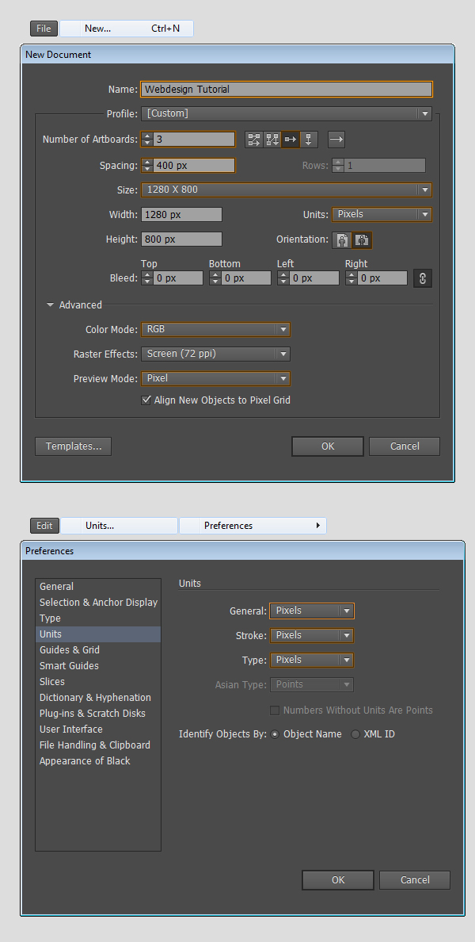The width and height of the screenshot is (475, 942).
Task: Click OK in Preferences dialog
Action: 338,880
